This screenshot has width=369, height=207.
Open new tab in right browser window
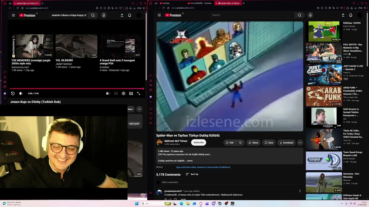[244, 3]
